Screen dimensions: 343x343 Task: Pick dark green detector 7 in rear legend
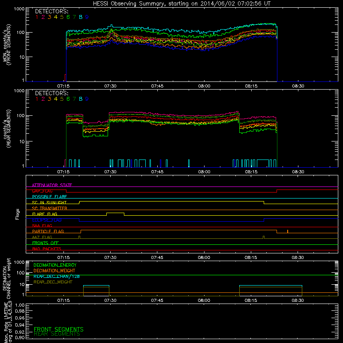74,99
